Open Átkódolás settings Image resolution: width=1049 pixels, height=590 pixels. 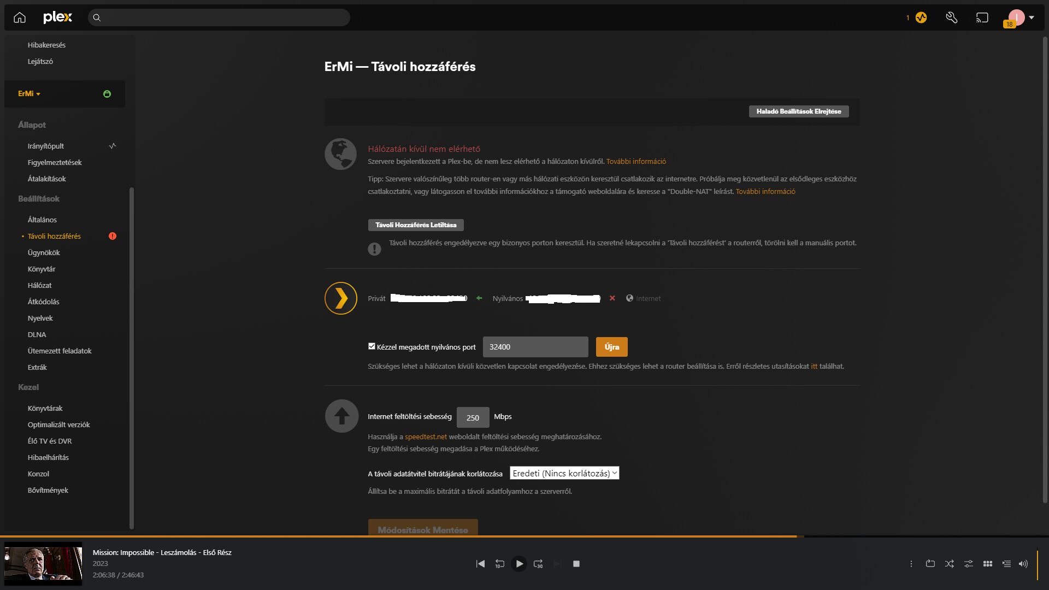44,302
